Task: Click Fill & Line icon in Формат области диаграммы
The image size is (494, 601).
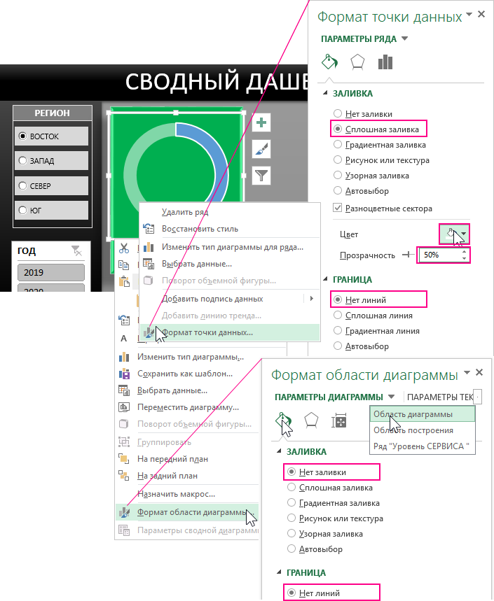Action: [283, 421]
